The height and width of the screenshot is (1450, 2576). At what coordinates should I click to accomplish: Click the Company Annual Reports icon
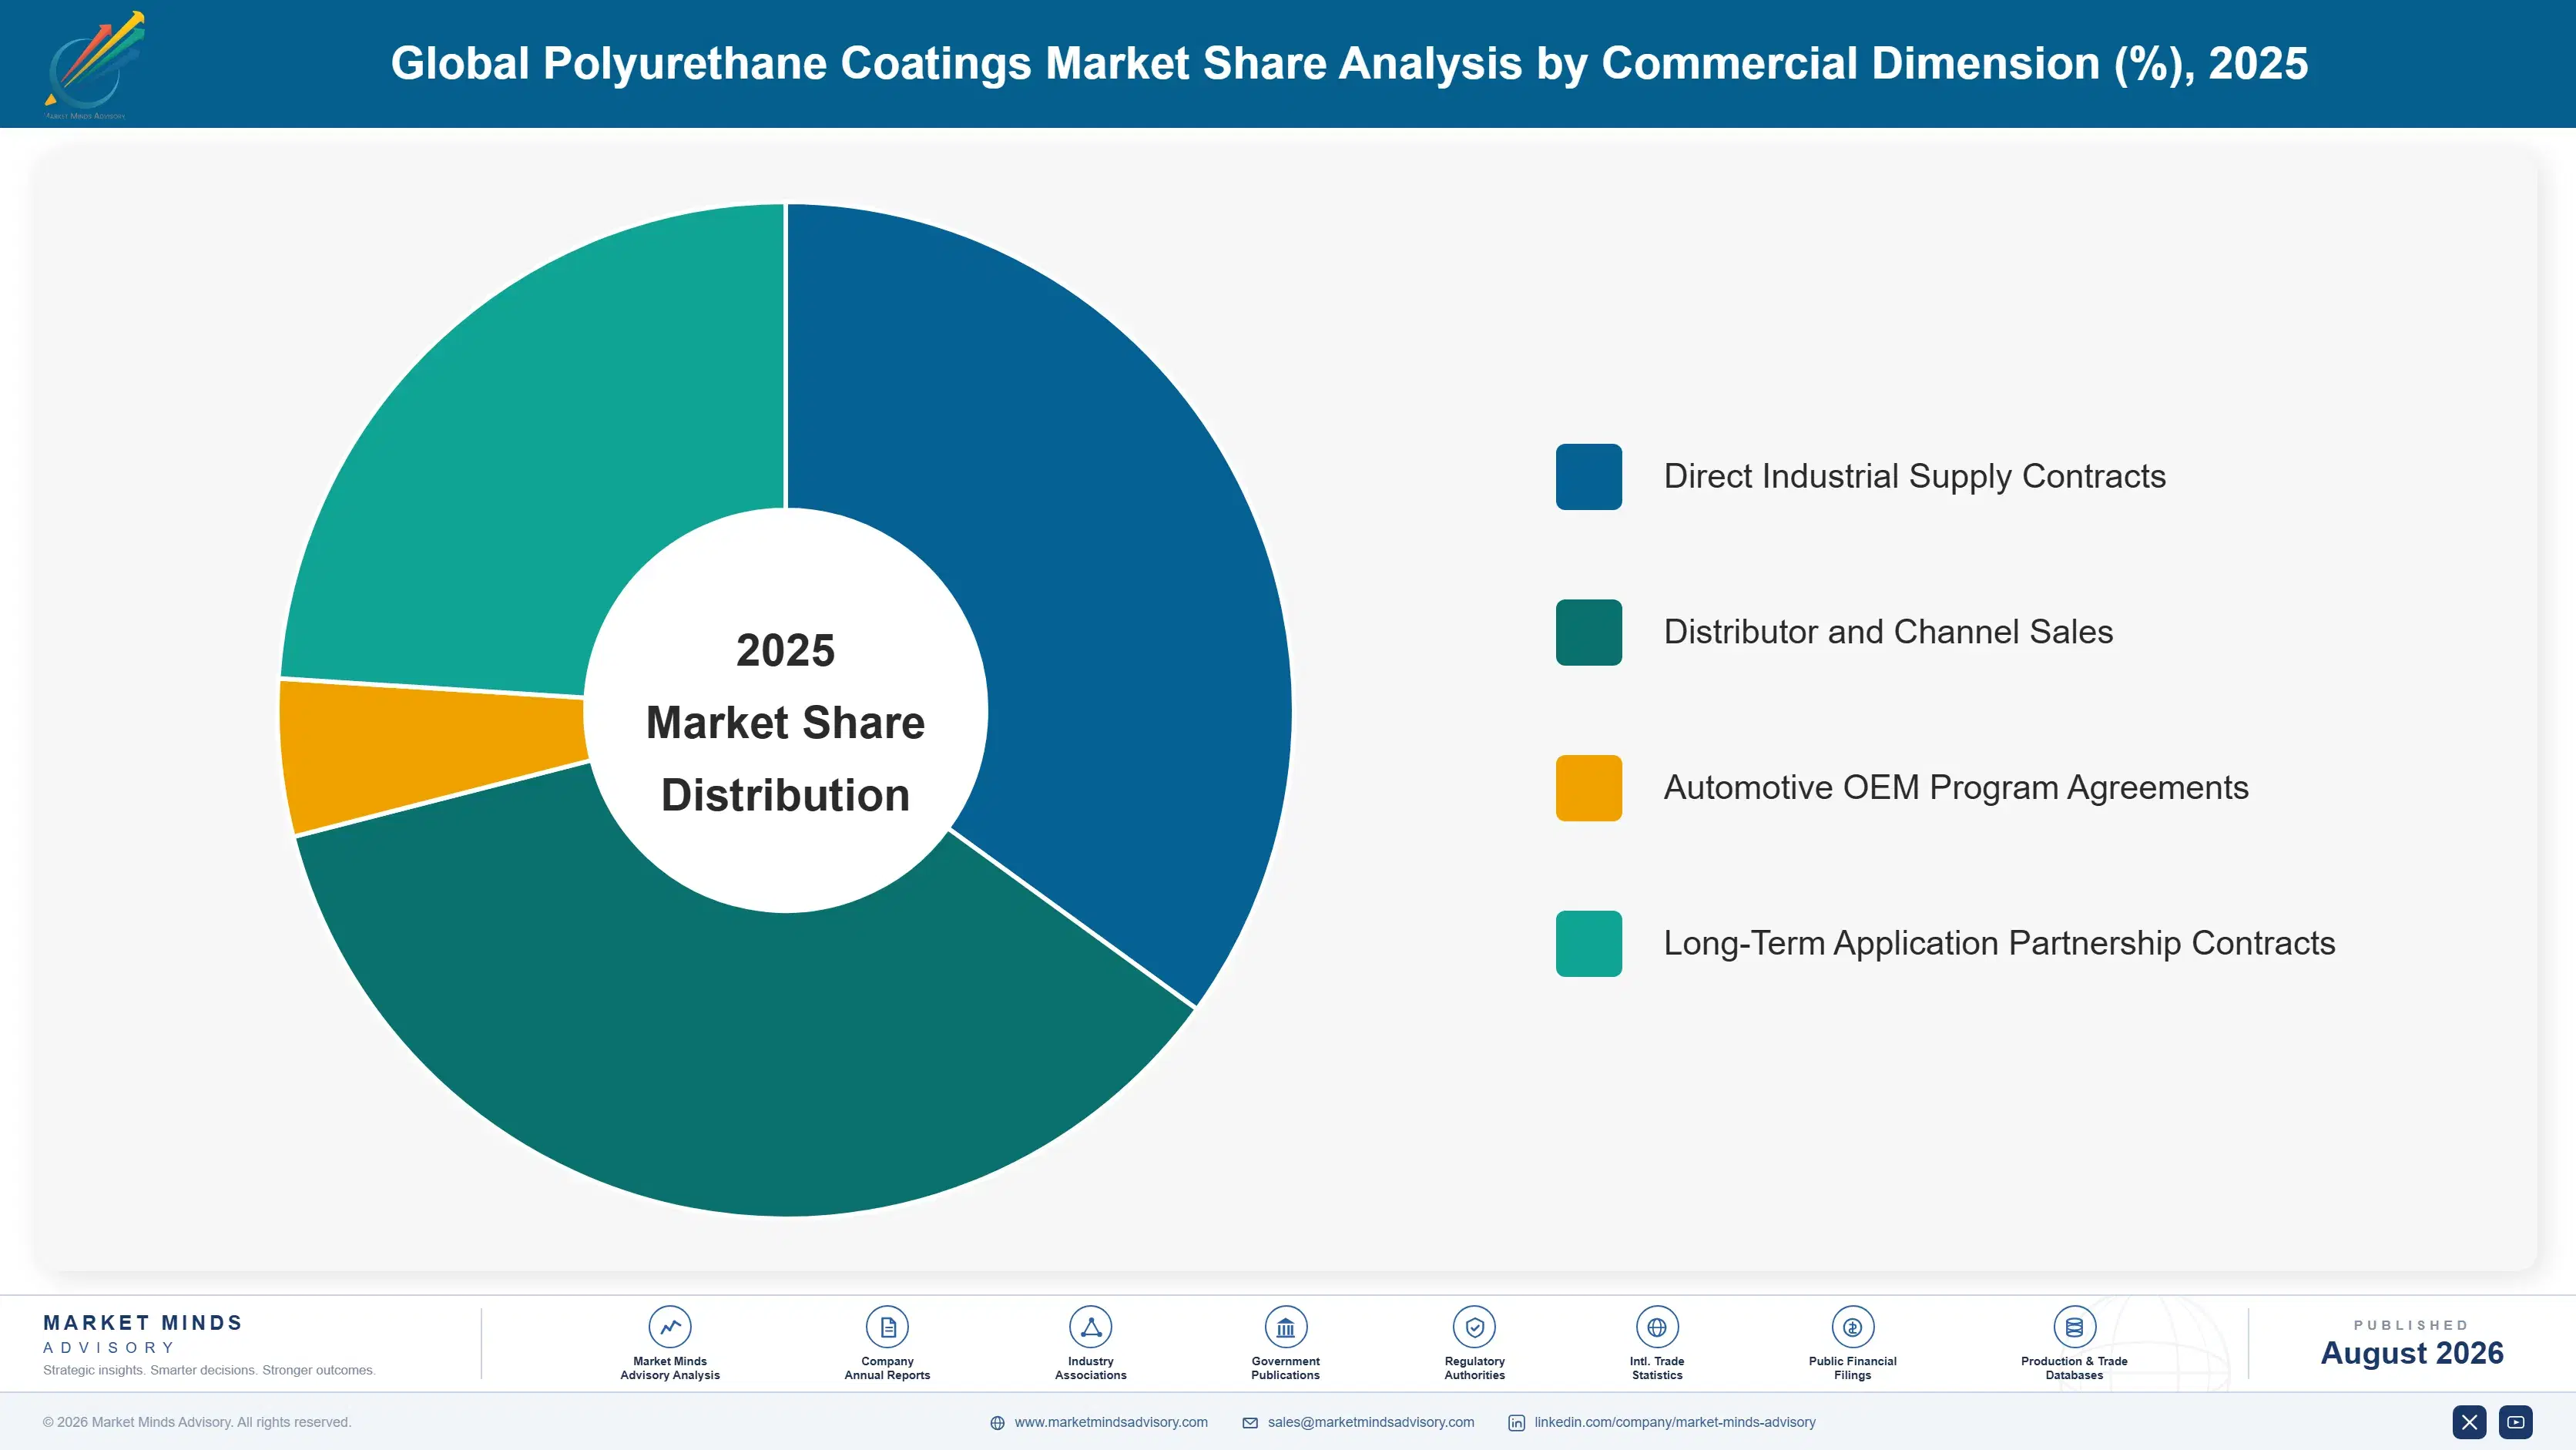pyautogui.click(x=887, y=1327)
